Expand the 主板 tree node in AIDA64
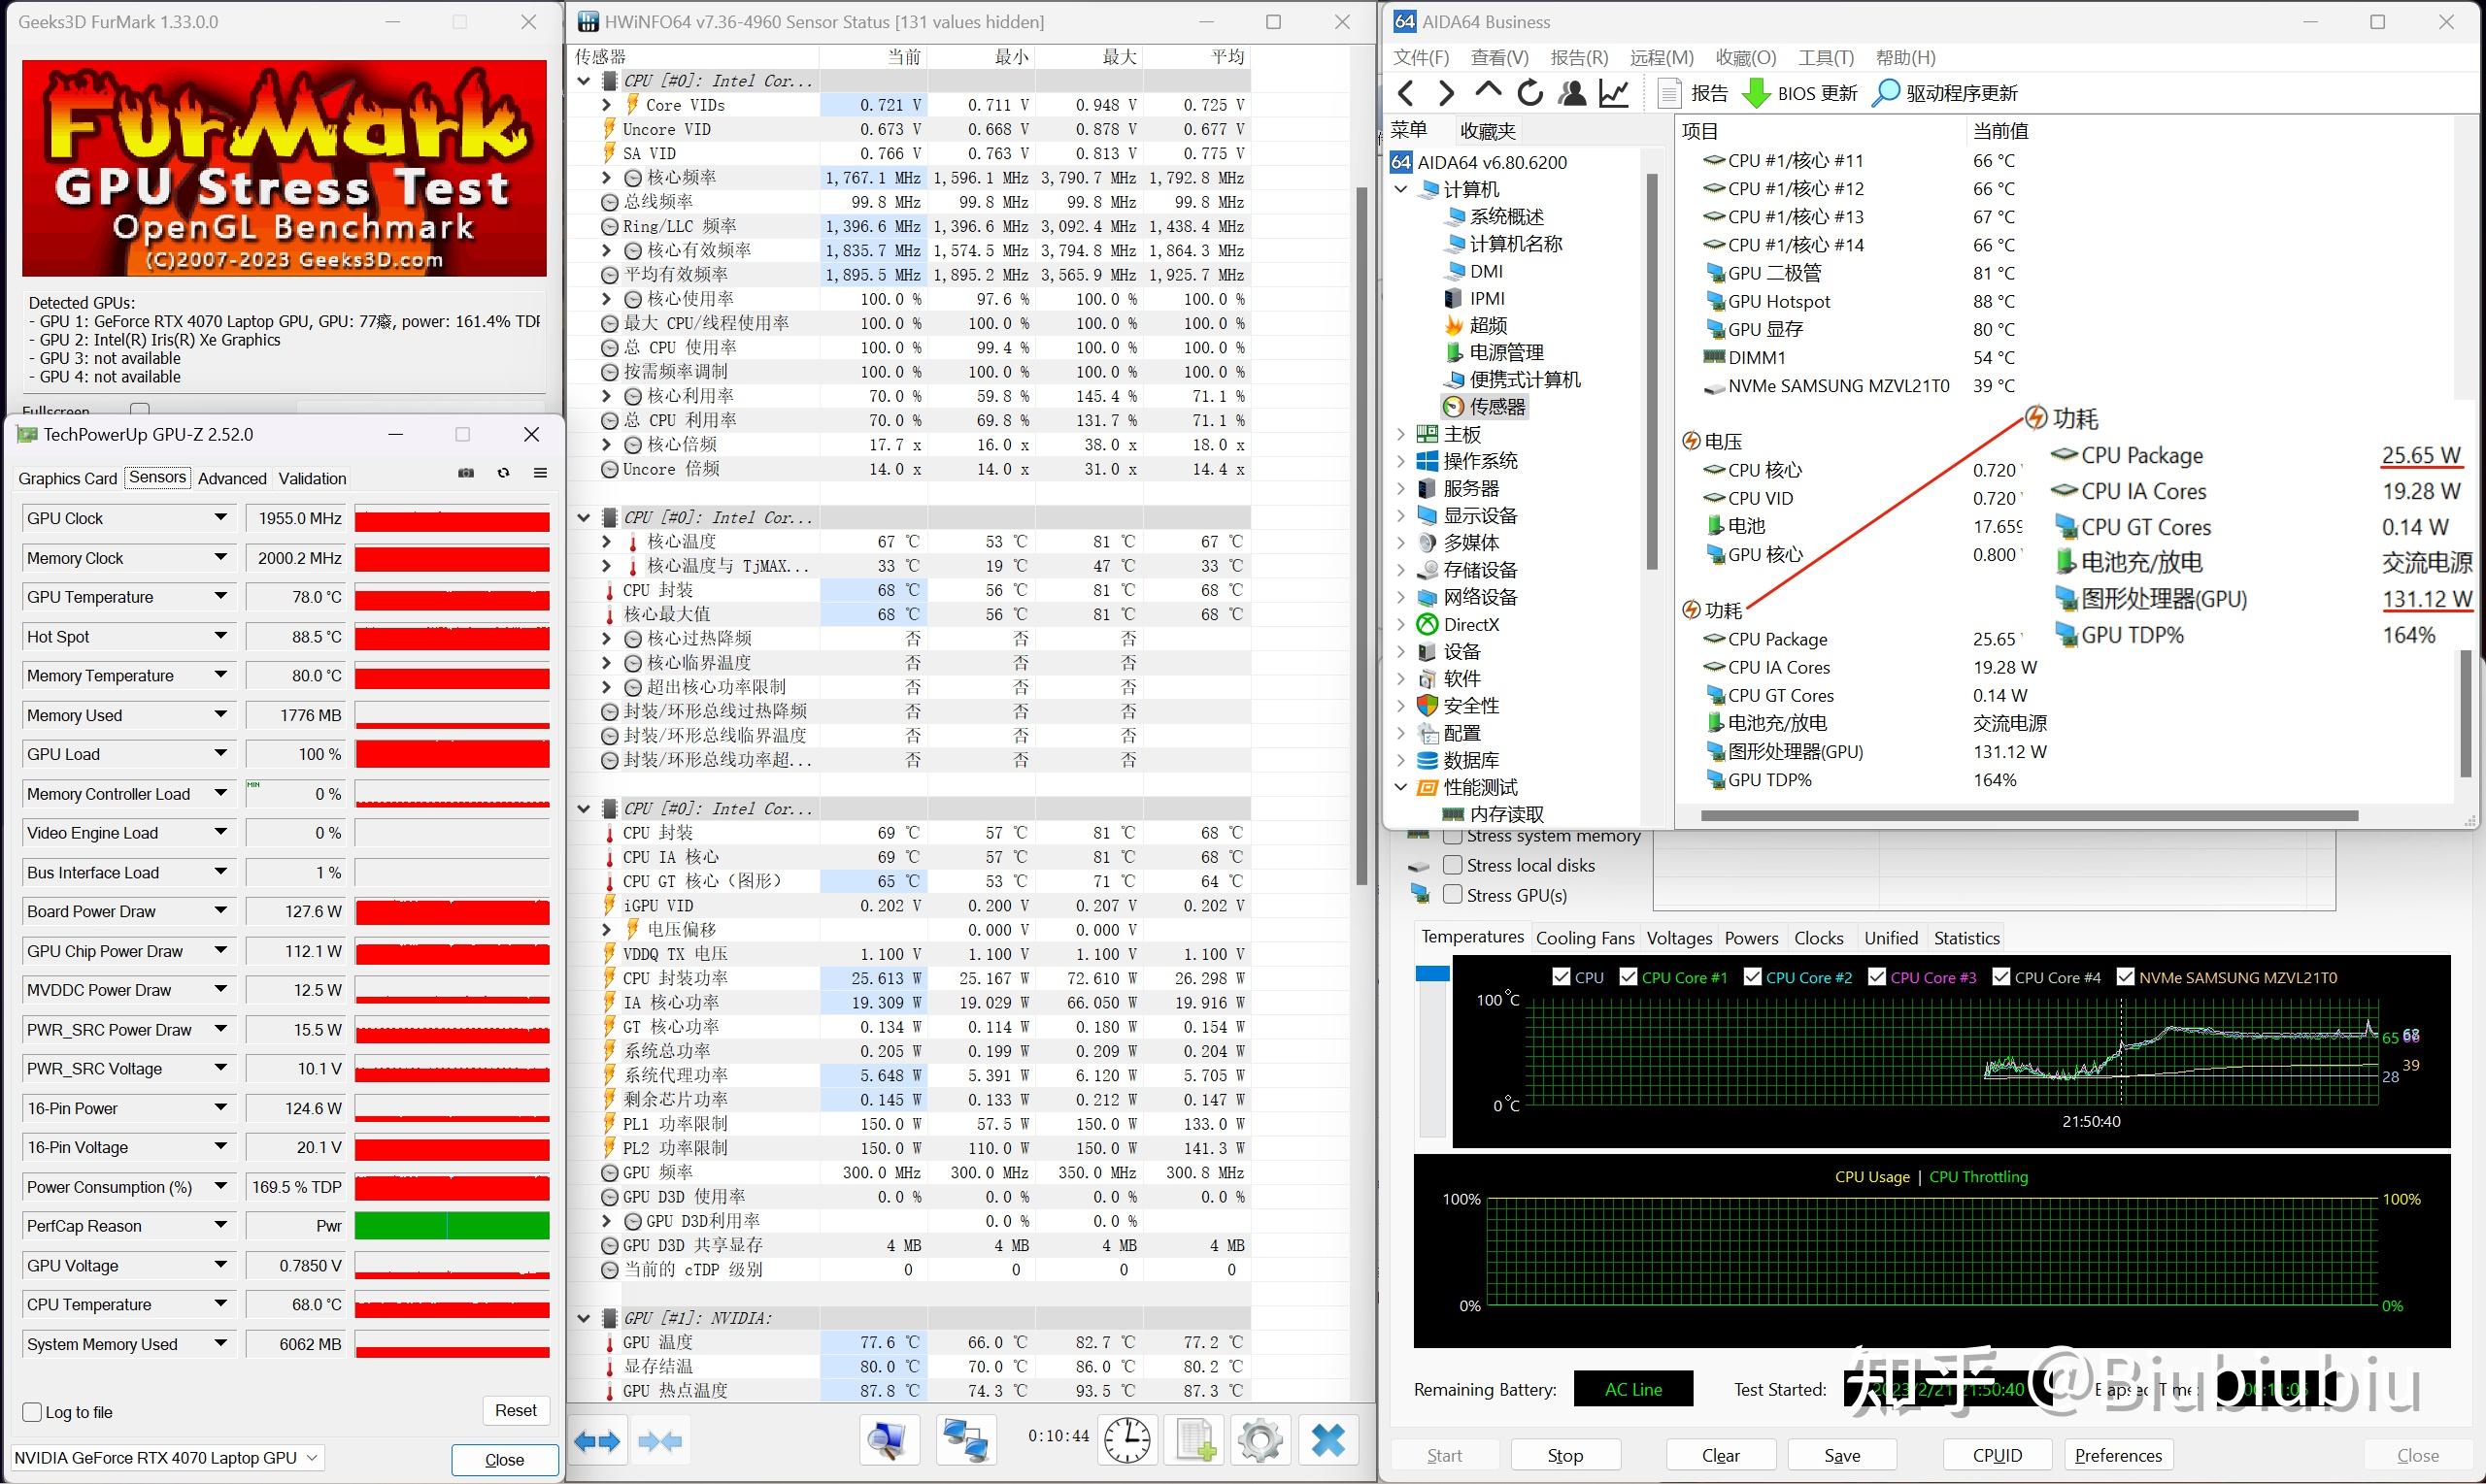 (1400, 434)
